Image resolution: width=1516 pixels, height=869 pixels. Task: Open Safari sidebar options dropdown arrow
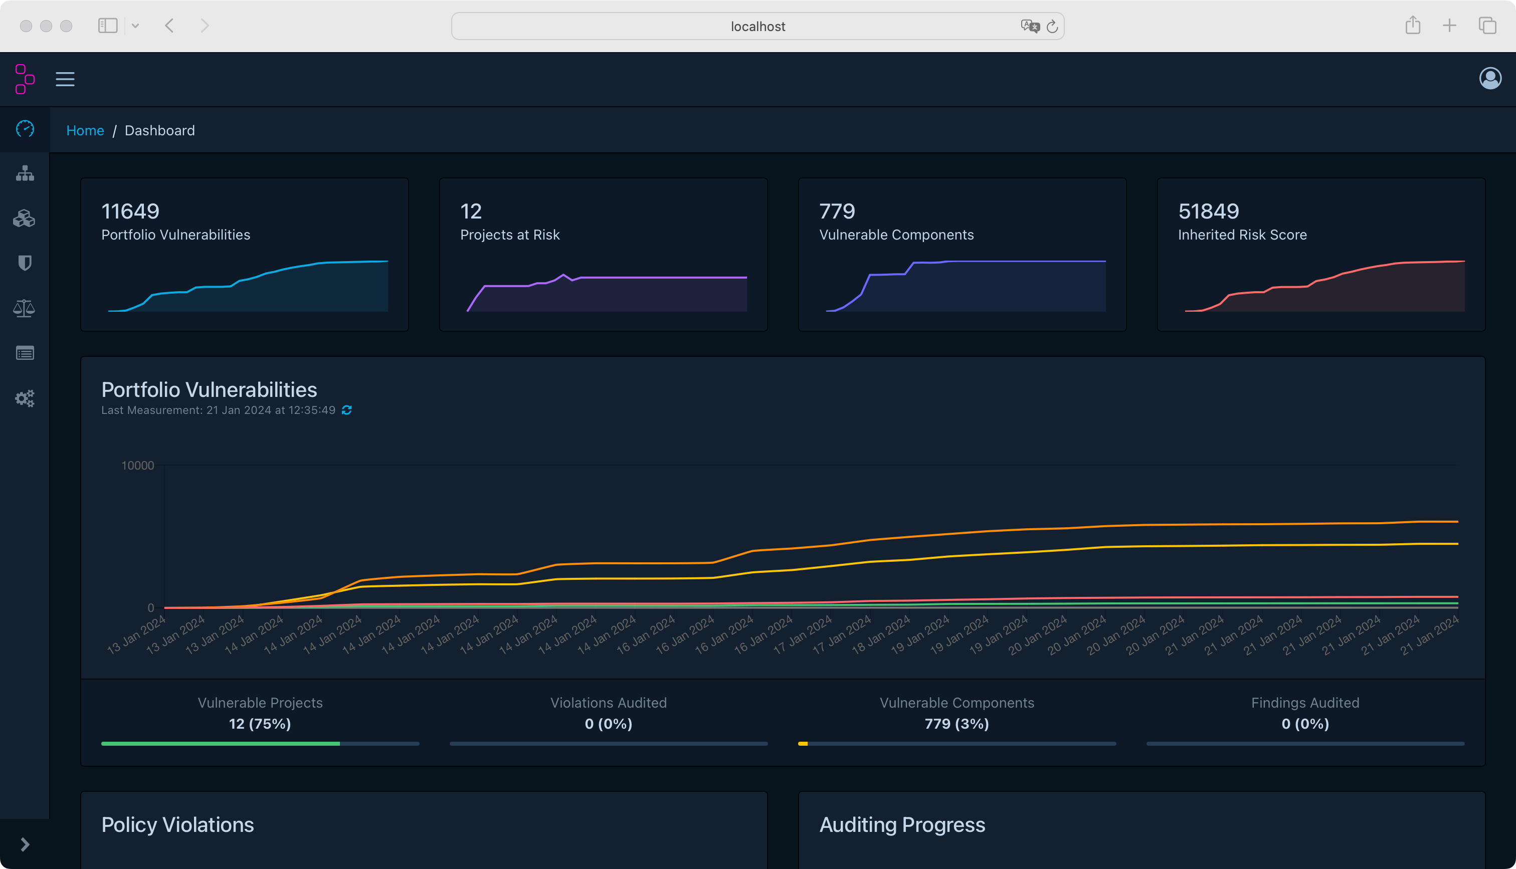click(135, 26)
